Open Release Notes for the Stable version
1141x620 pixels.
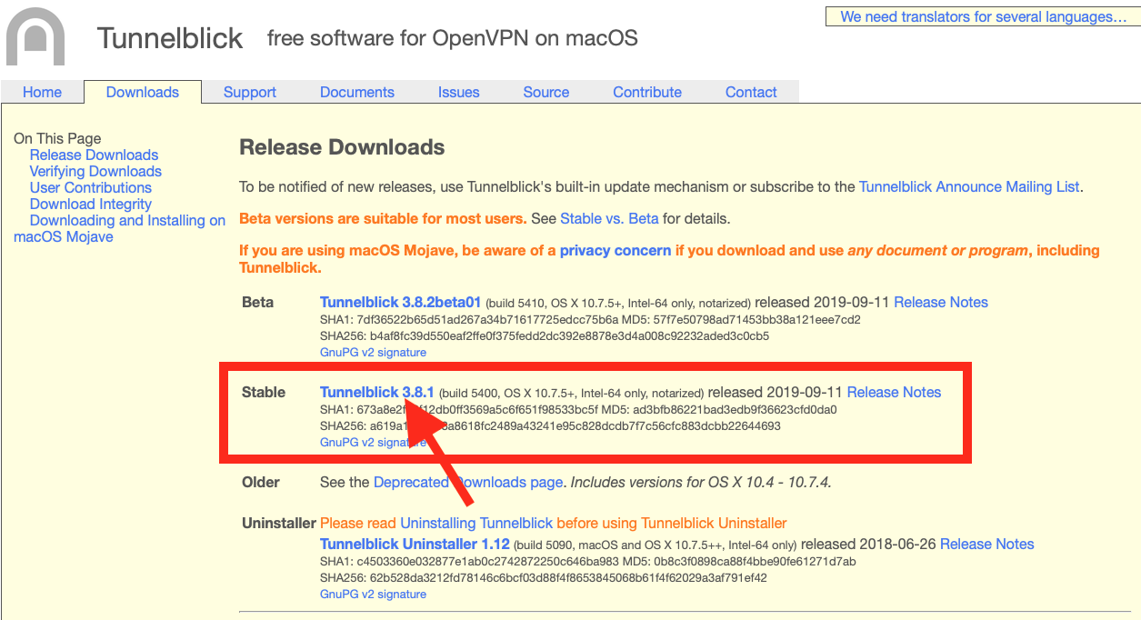pyautogui.click(x=894, y=392)
